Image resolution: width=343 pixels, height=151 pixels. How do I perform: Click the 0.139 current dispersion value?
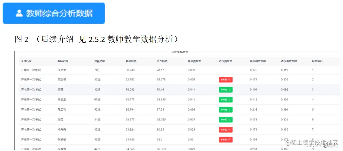click(285, 120)
